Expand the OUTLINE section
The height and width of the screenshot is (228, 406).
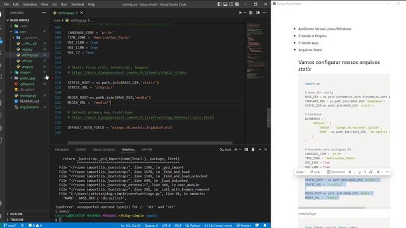[16, 214]
